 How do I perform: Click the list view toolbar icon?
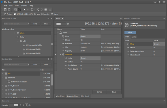click(46, 10)
